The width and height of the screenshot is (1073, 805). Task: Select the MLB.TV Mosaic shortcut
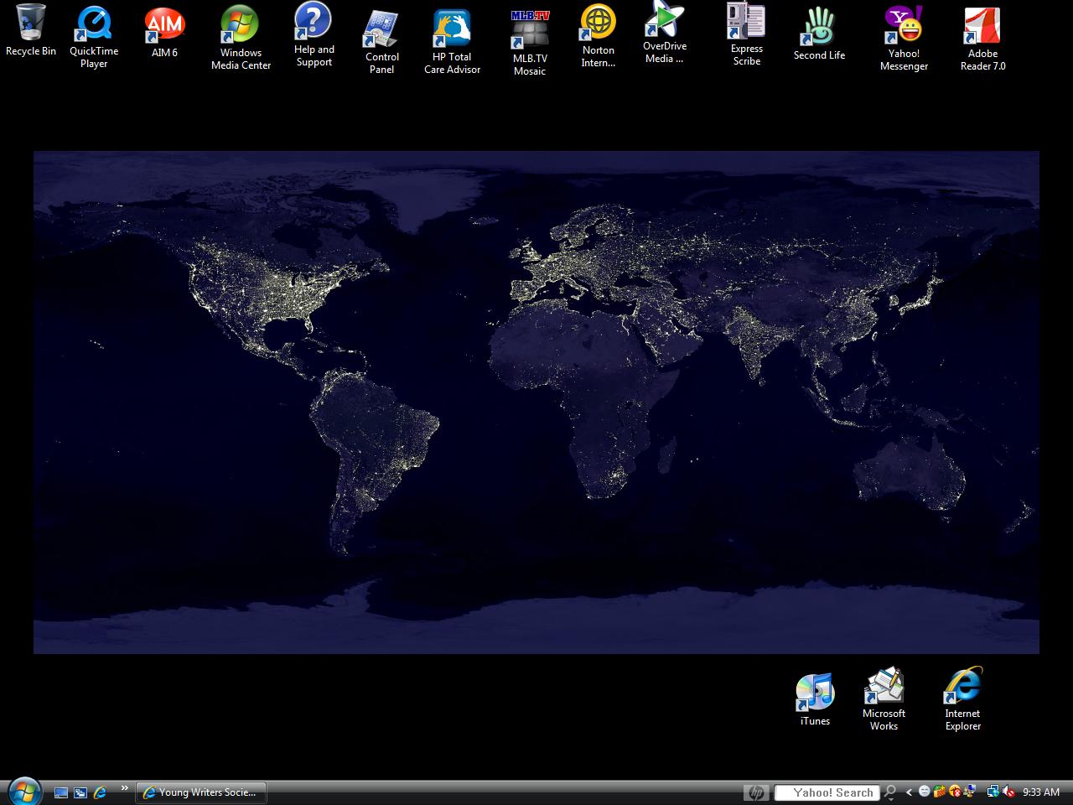[530, 43]
